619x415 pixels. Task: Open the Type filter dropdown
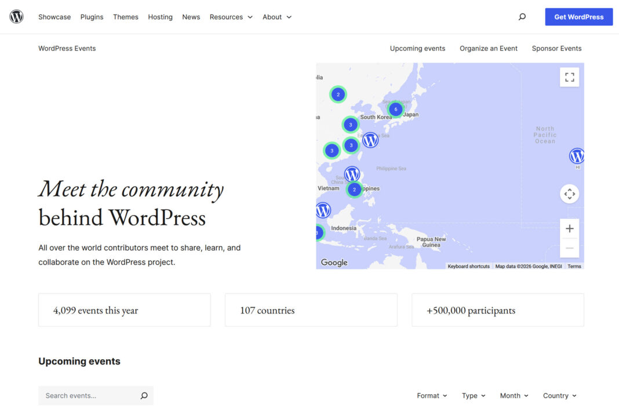[474, 395]
